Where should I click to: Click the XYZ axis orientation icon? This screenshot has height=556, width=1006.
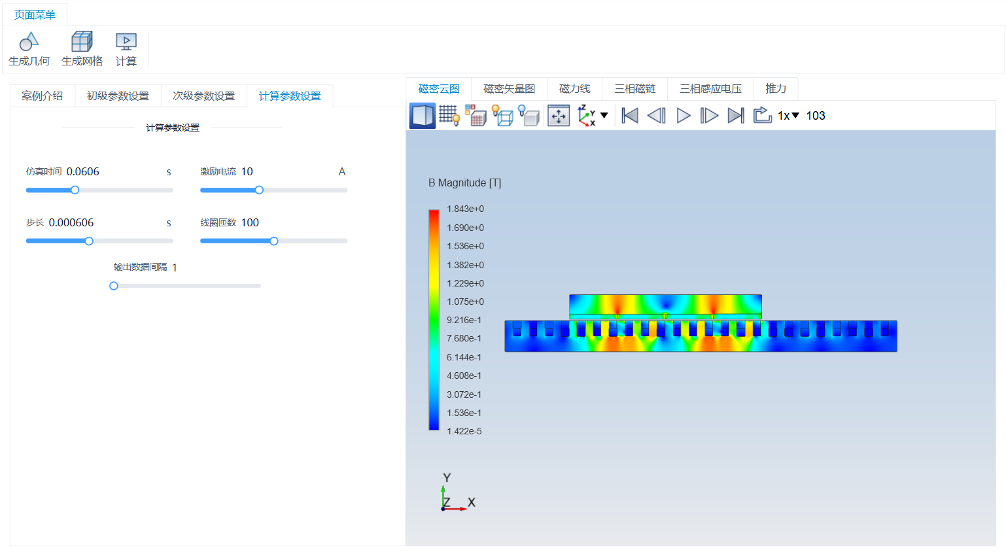point(587,116)
